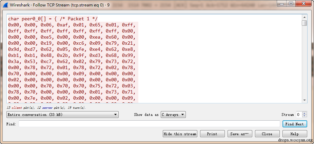Click the Stream number field
This screenshot has width=314, height=144.
pos(299,115)
